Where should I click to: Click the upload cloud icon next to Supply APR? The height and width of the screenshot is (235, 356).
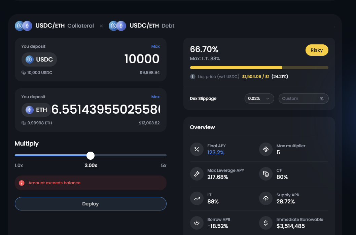266,198
